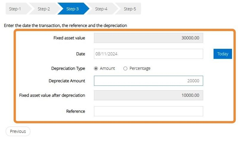Click the Previous button
This screenshot has height=142, width=243.
click(x=18, y=131)
